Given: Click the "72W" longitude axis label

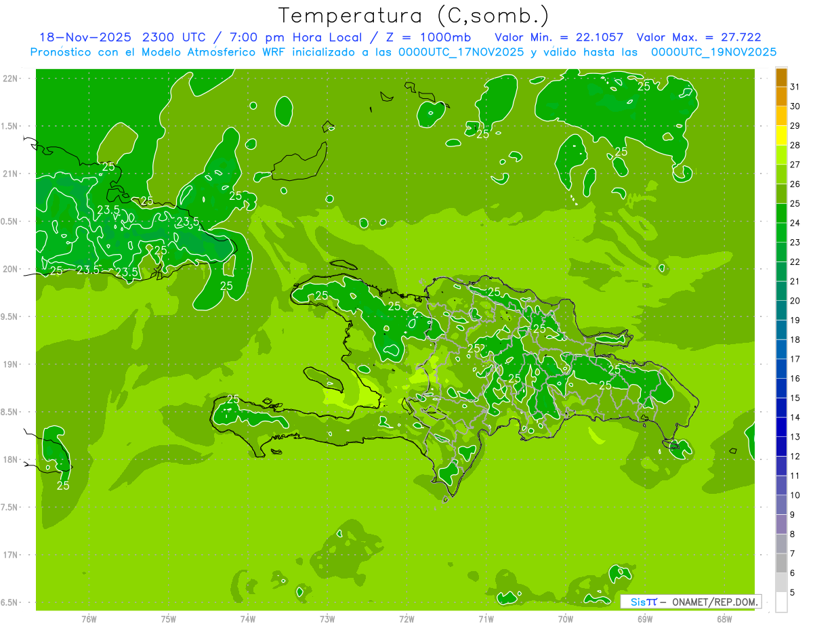Looking at the screenshot, I should [x=406, y=619].
